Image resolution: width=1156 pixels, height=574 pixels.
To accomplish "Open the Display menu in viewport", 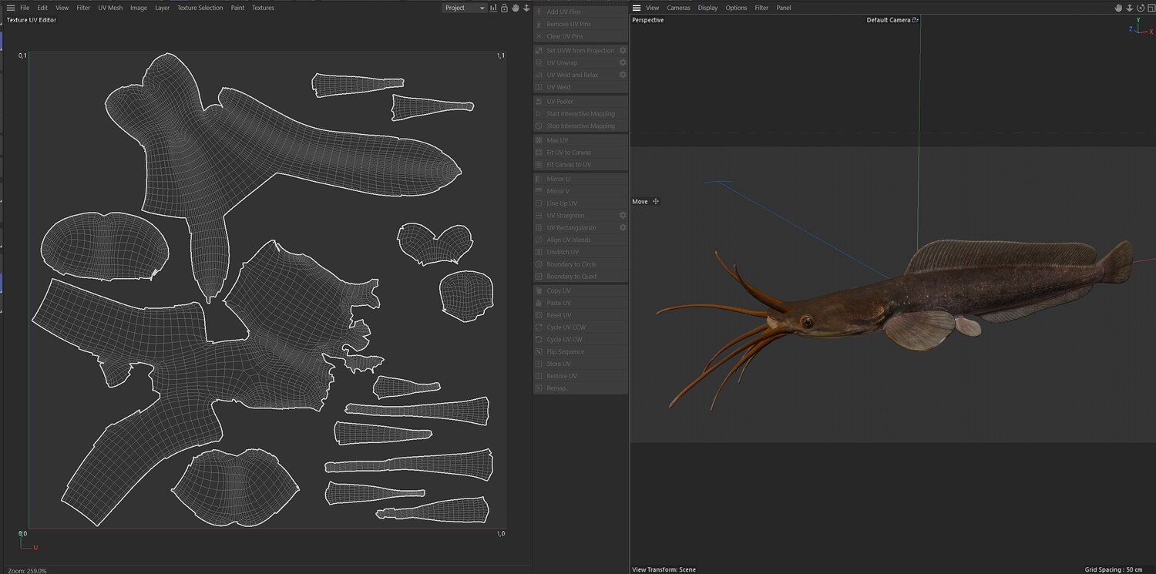I will click(707, 8).
